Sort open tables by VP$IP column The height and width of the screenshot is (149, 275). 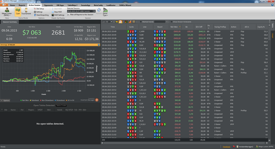click(x=40, y=110)
